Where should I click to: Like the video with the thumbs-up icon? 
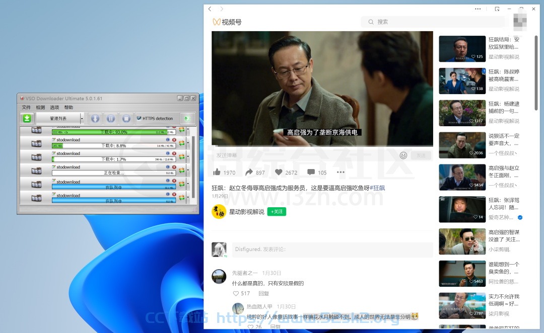click(x=217, y=172)
